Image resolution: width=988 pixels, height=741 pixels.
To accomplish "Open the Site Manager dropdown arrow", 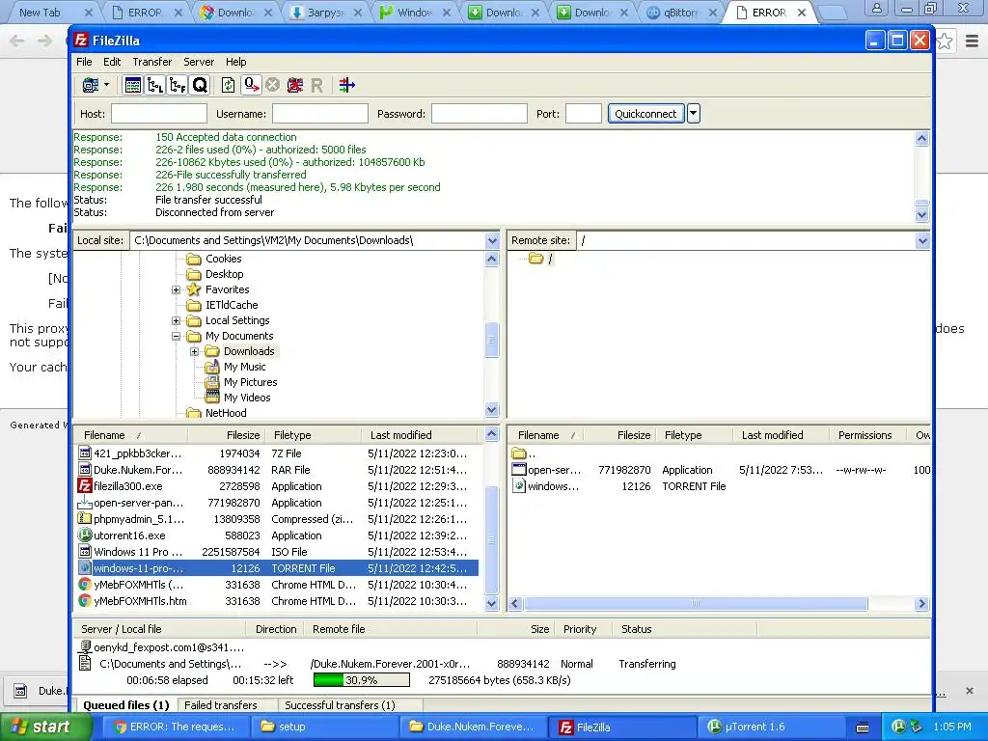I will [x=106, y=85].
